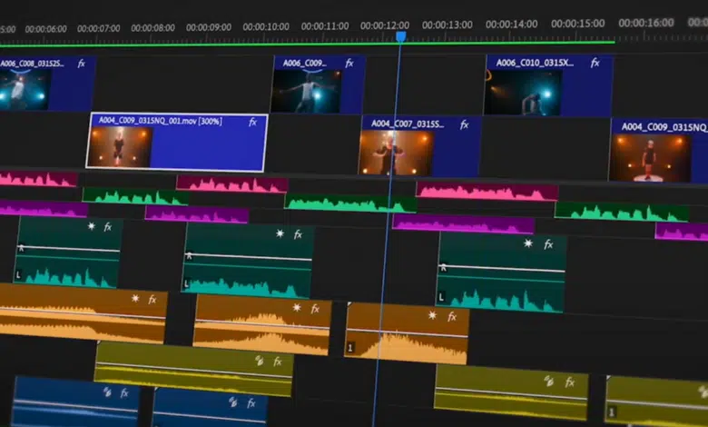Click the fx badge on leftmost teal audio clip
The height and width of the screenshot is (427, 708).
(108, 227)
